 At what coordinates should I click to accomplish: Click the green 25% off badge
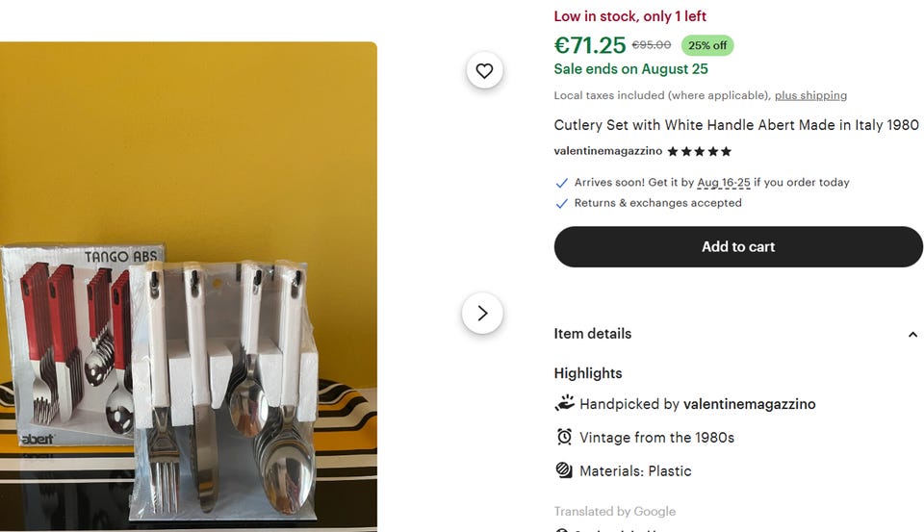tap(706, 45)
